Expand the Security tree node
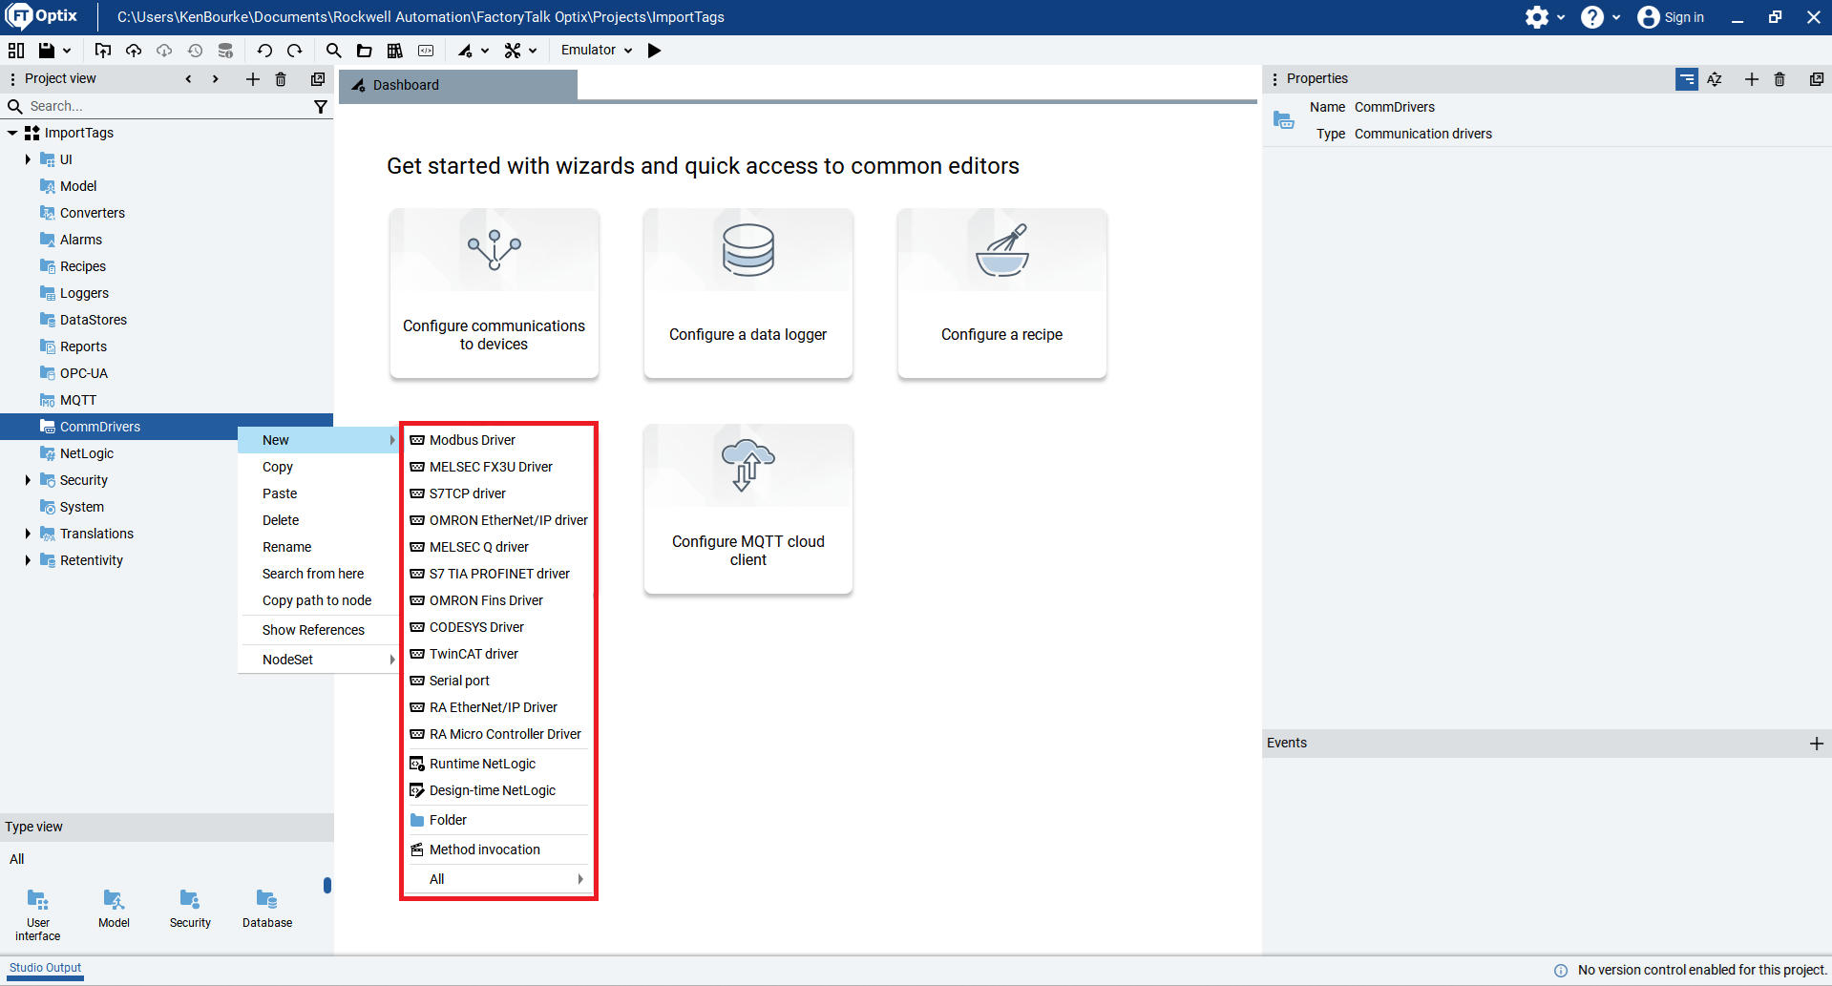This screenshot has width=1832, height=986. click(28, 480)
